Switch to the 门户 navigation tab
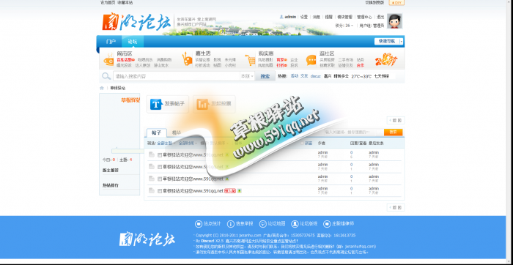Screen dimensions: 513x265 (111, 42)
